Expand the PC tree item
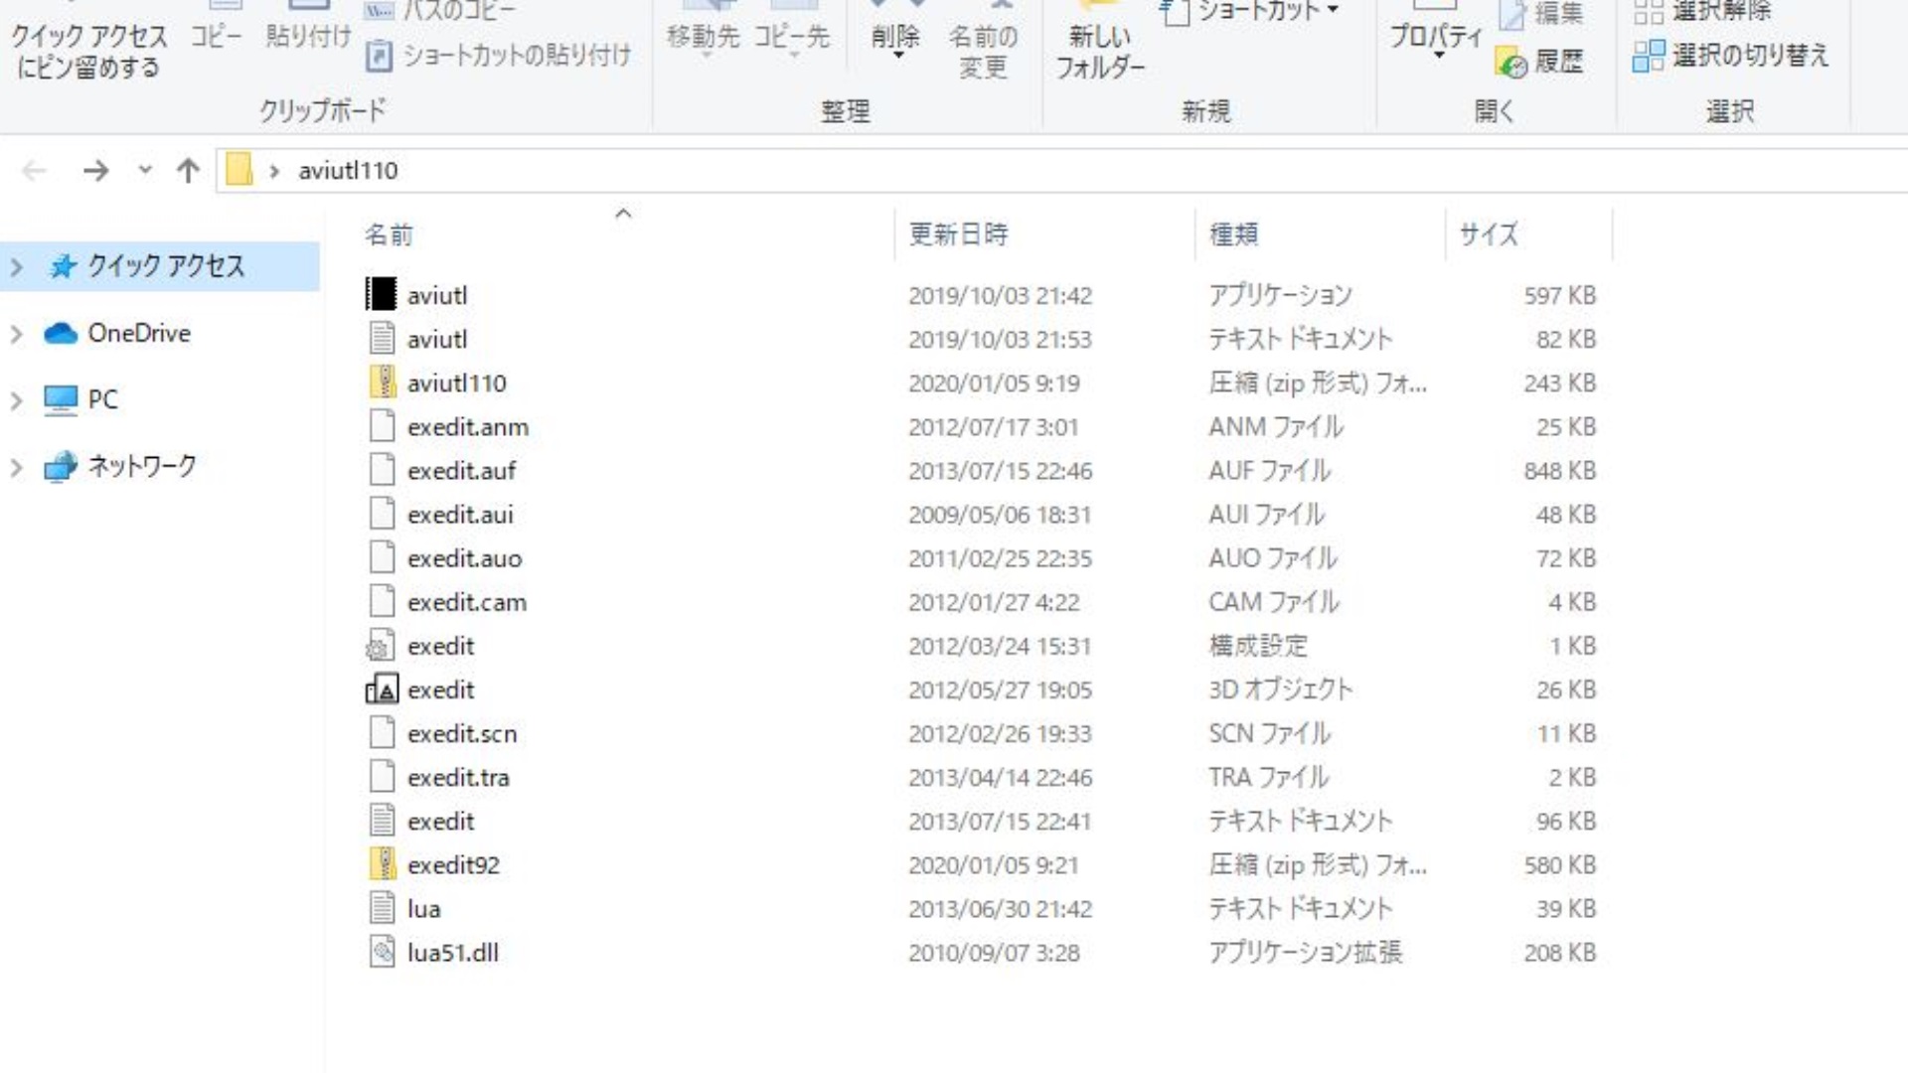1908x1073 pixels. click(16, 398)
